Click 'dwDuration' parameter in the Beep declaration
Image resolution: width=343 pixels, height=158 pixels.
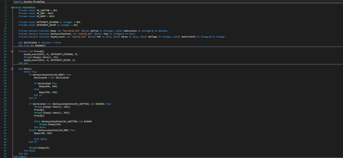(130, 31)
